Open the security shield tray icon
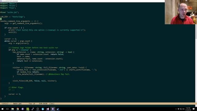Screen dimensions: 197x111 tap(179, 109)
